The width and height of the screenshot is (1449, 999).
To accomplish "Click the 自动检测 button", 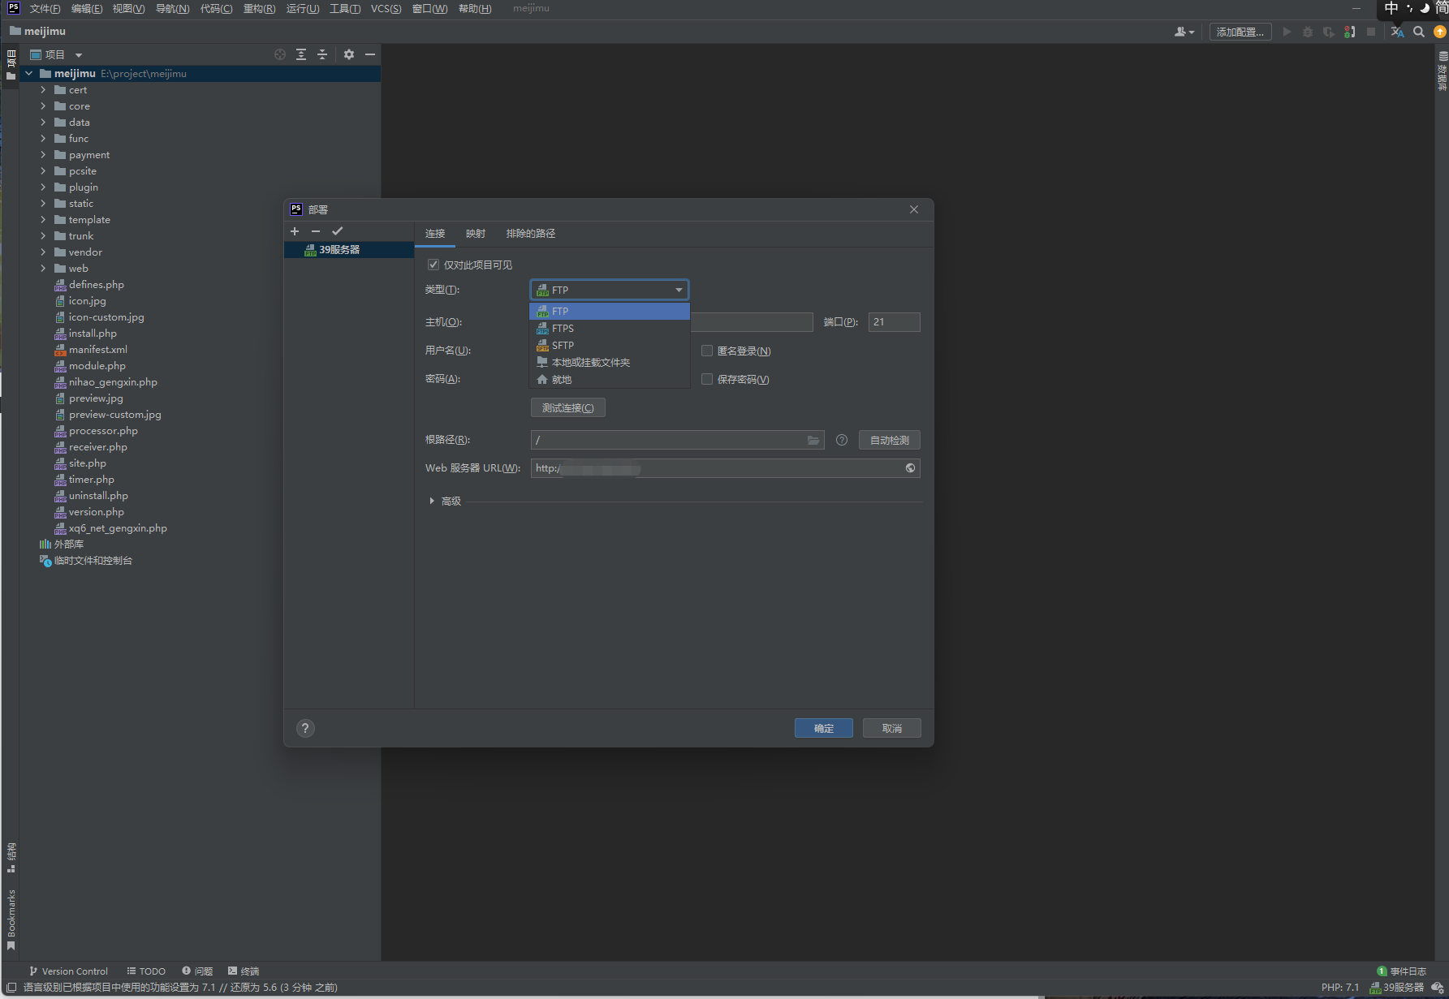I will pyautogui.click(x=890, y=440).
